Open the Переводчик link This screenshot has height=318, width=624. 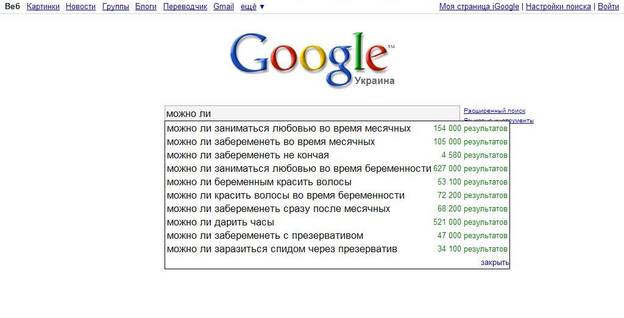coord(185,7)
